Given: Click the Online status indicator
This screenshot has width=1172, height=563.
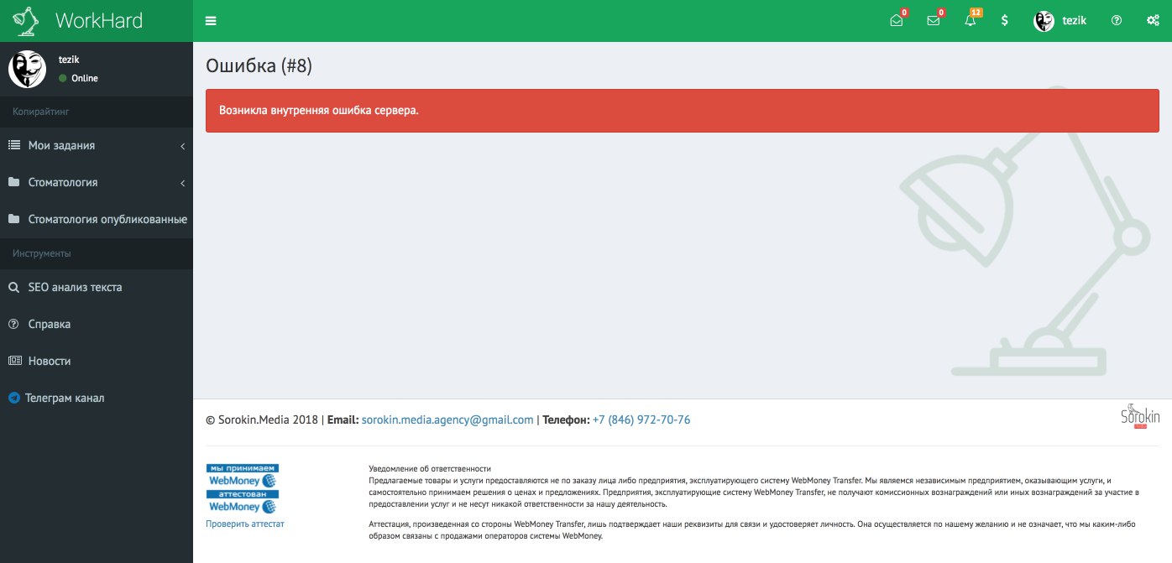Looking at the screenshot, I should pos(79,78).
